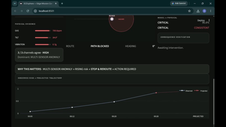Viewport: 226px width, 127px height.
Task: Click the Consequence Verification panel
Action: [183, 38]
